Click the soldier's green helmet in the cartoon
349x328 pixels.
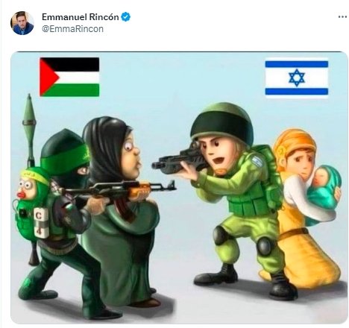222,123
